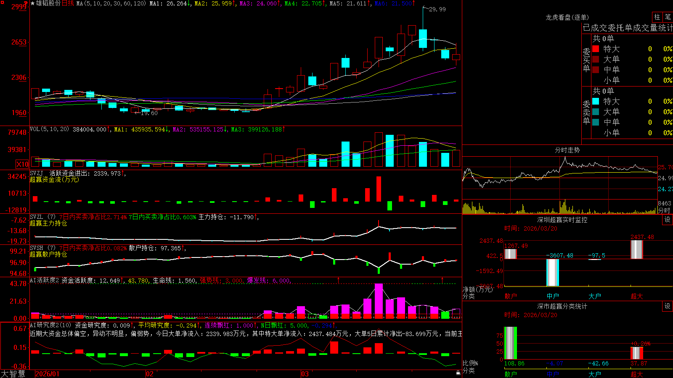Click the AI研究度2(10) indicator name
The image size is (673, 378).
[51, 325]
